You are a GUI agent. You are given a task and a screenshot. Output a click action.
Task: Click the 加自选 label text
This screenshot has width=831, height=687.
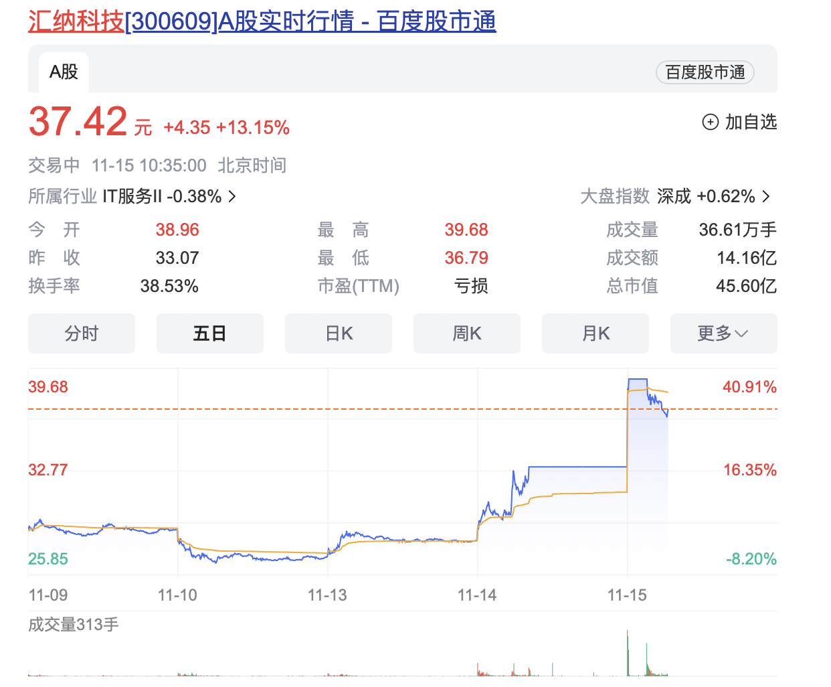(x=751, y=122)
